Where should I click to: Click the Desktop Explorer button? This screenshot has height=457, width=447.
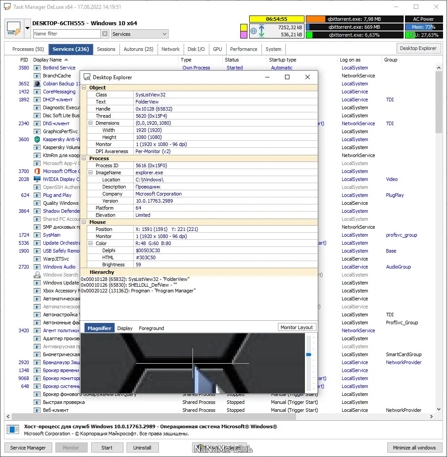(418, 48)
